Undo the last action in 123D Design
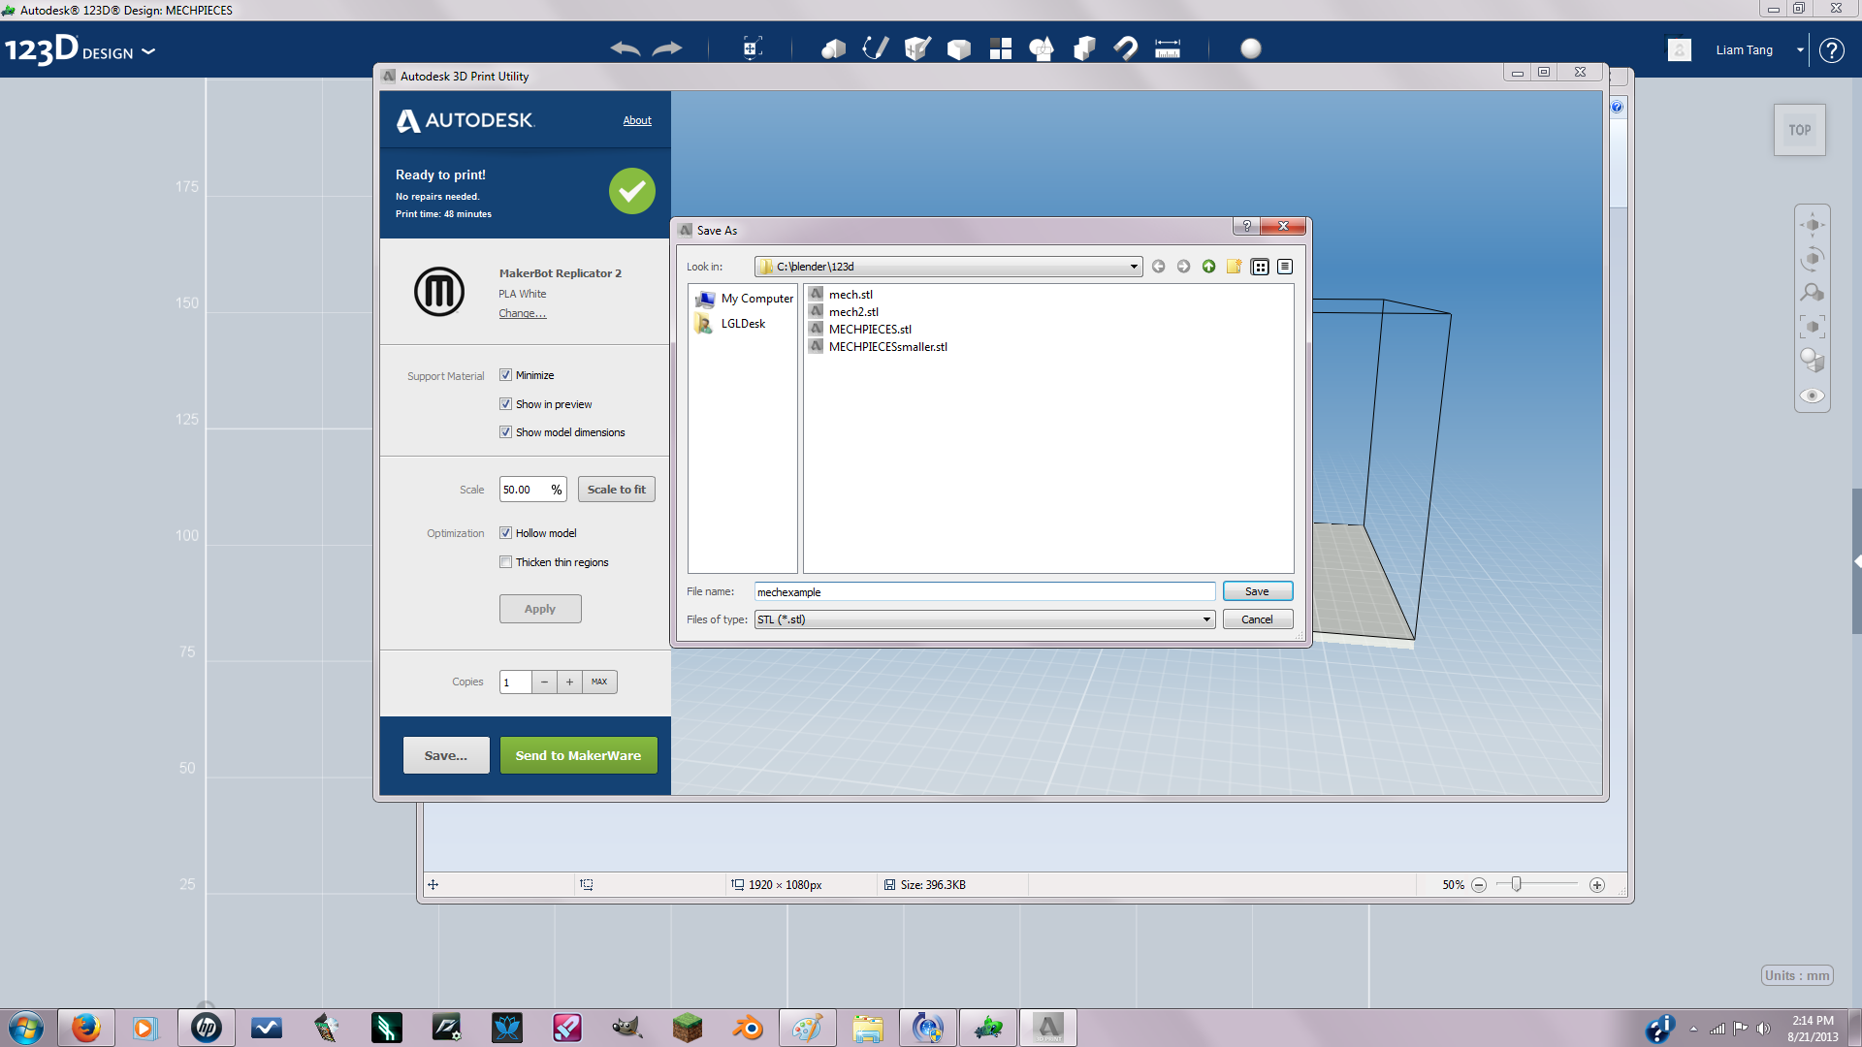This screenshot has width=1862, height=1047. (626, 48)
